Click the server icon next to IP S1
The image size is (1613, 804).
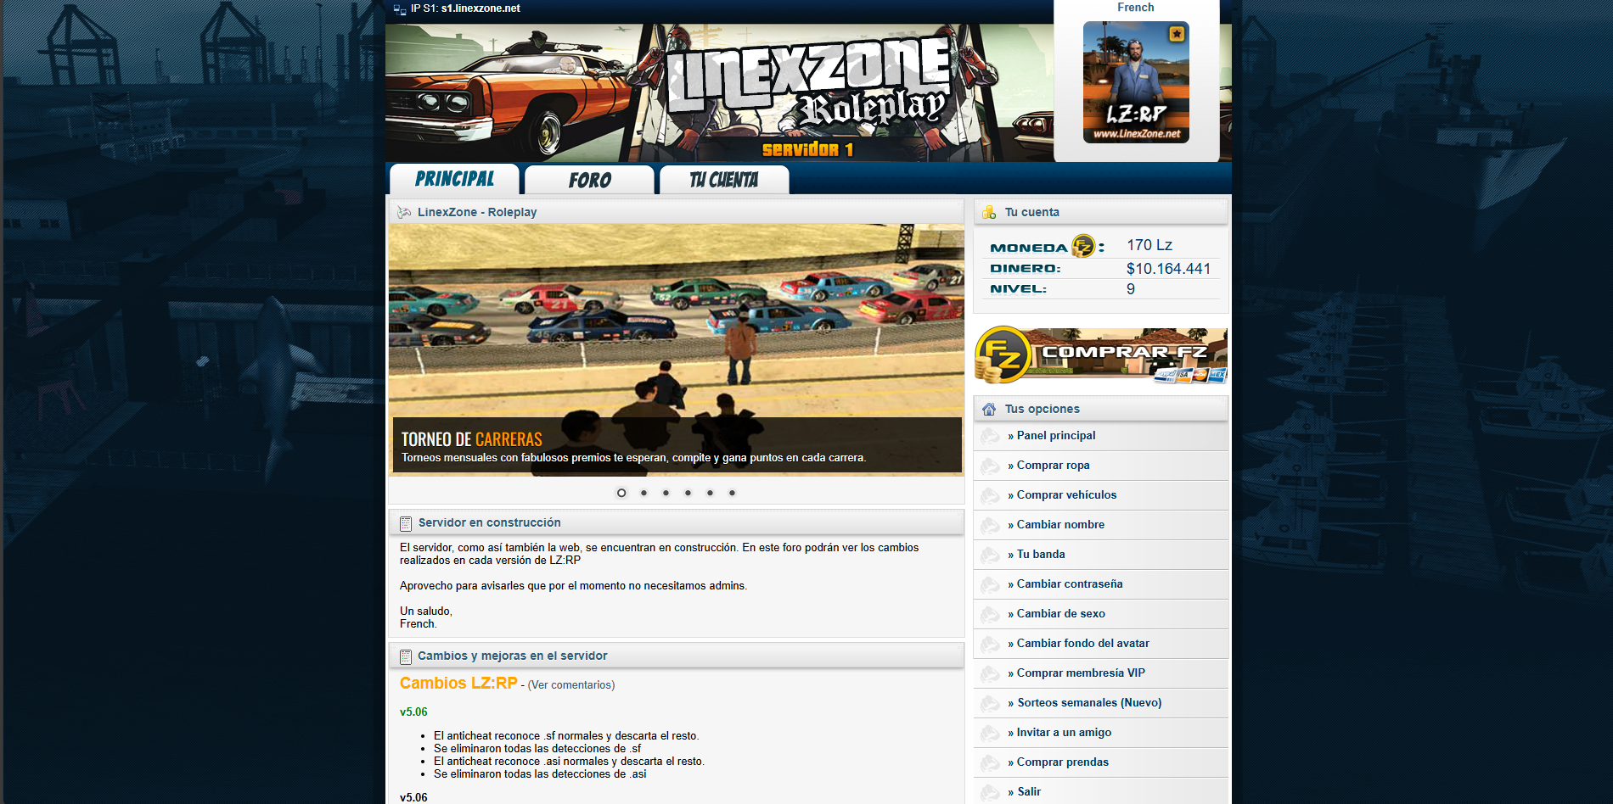[400, 9]
